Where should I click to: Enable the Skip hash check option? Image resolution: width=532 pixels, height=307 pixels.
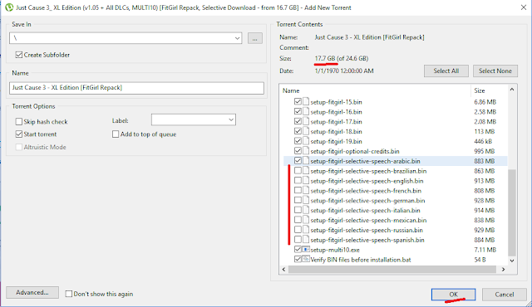(x=19, y=121)
